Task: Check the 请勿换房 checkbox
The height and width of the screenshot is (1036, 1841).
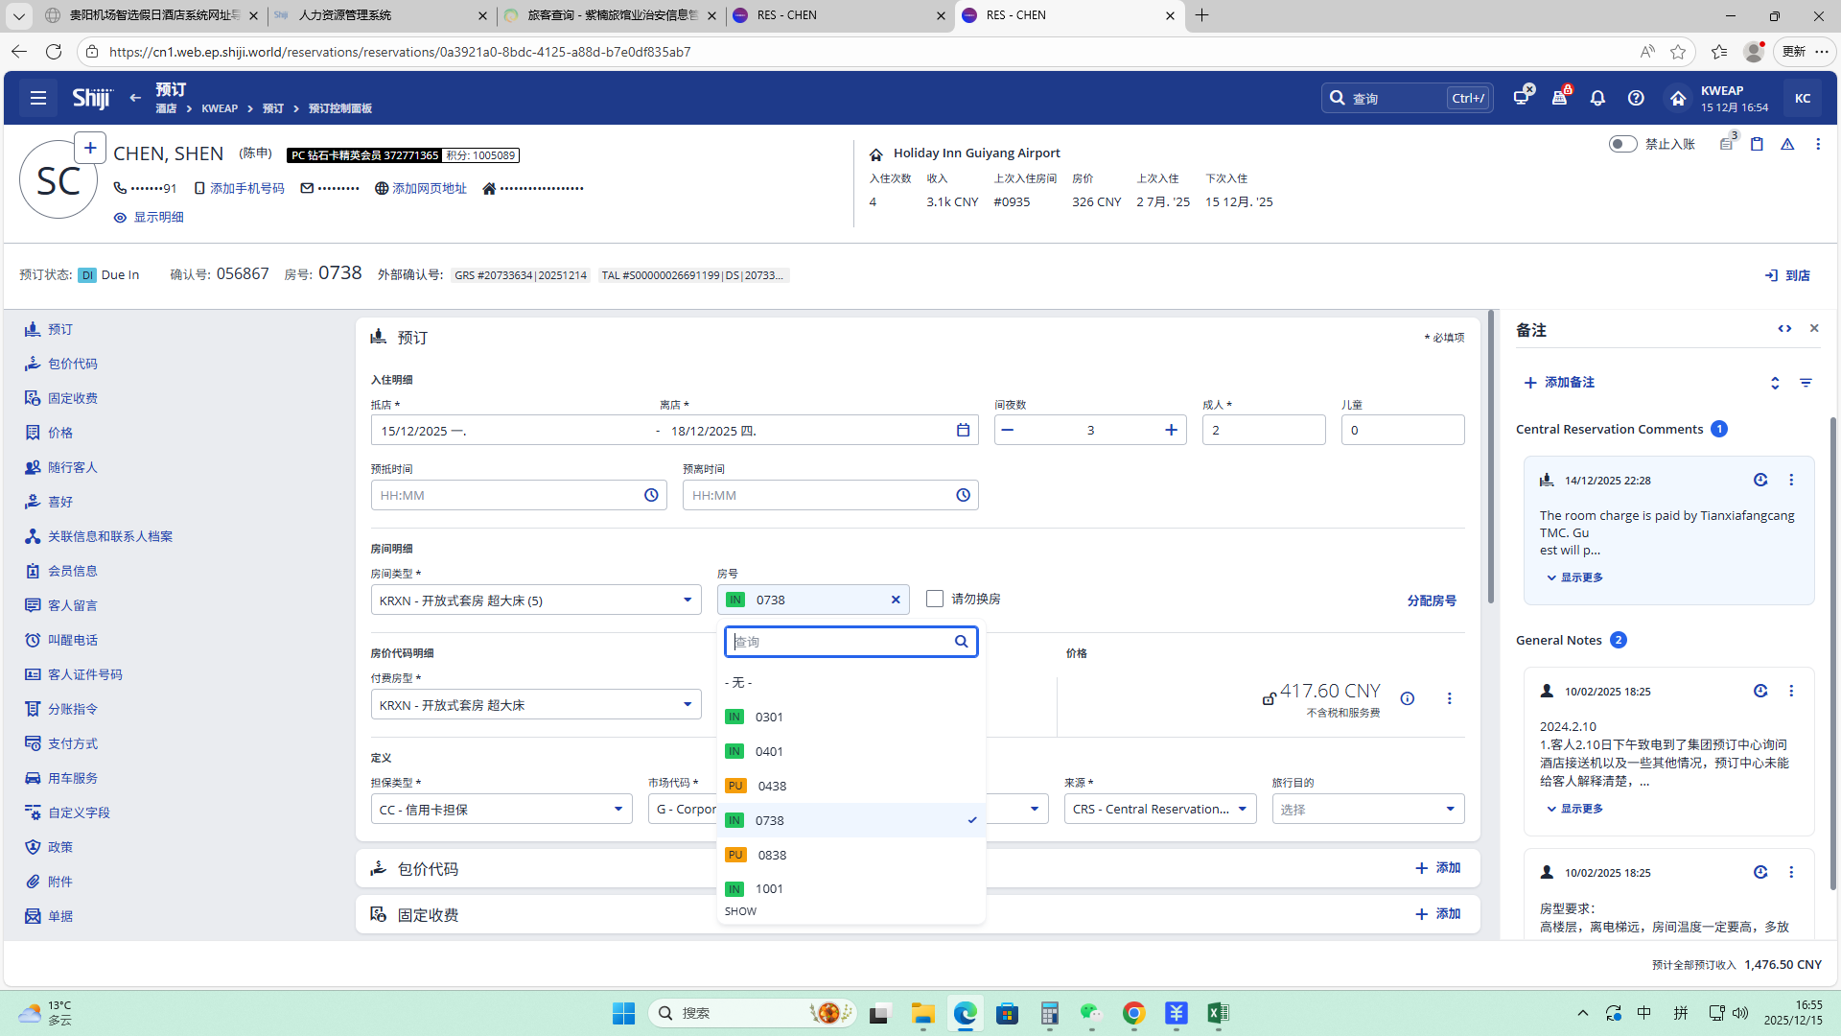Action: (935, 599)
